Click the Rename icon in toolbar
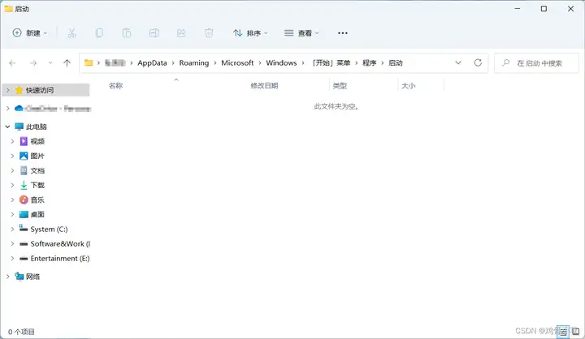The image size is (585, 339). [x=154, y=33]
